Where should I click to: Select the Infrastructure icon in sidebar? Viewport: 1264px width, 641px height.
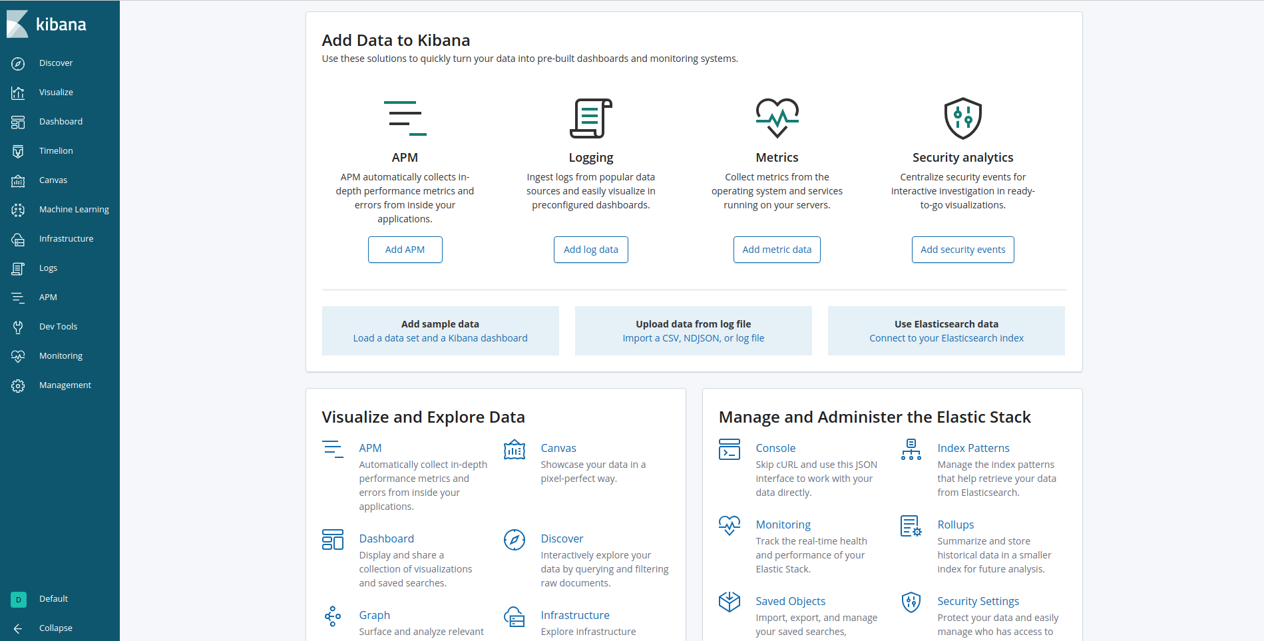click(x=18, y=238)
